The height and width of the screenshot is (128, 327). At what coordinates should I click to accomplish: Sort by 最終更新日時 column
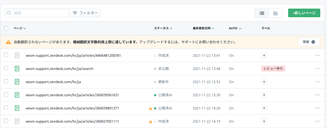pyautogui.click(x=203, y=28)
